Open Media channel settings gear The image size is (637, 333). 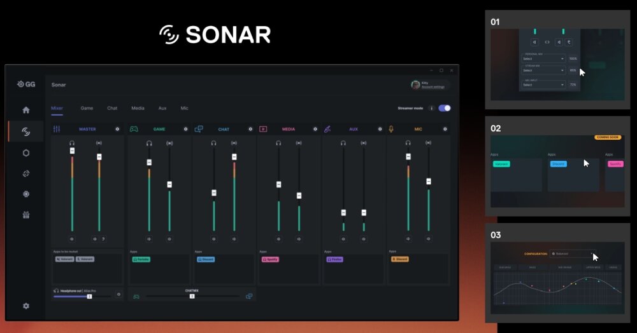[315, 129]
